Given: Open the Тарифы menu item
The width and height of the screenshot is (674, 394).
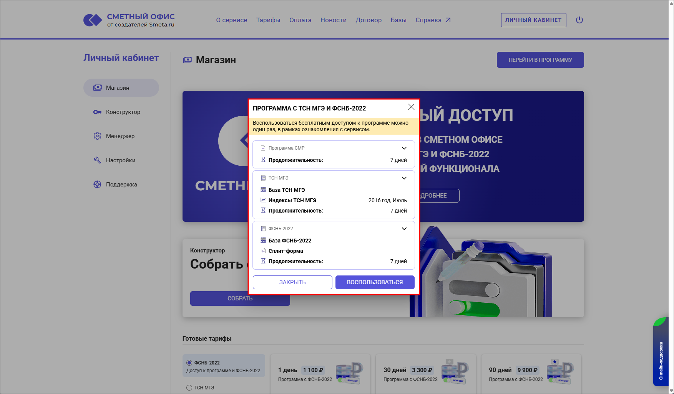Looking at the screenshot, I should click(268, 20).
